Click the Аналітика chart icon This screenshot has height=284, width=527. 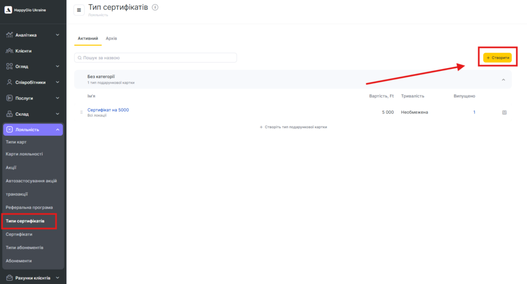(x=9, y=35)
